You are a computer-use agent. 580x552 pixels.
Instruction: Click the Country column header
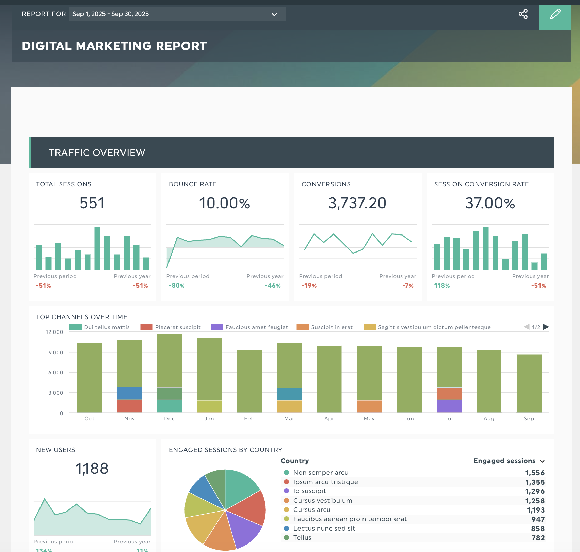click(295, 461)
